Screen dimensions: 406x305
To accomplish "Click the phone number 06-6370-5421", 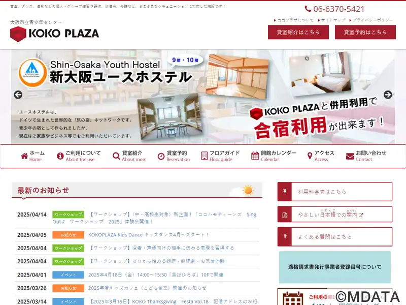I will [339, 9].
